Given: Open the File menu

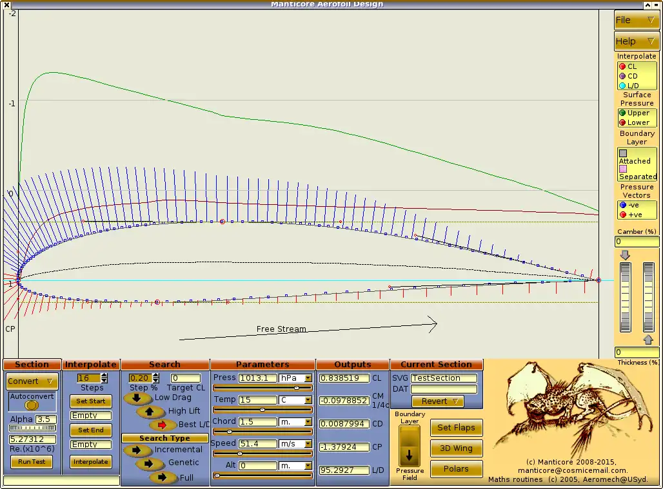Looking at the screenshot, I should coord(636,20).
